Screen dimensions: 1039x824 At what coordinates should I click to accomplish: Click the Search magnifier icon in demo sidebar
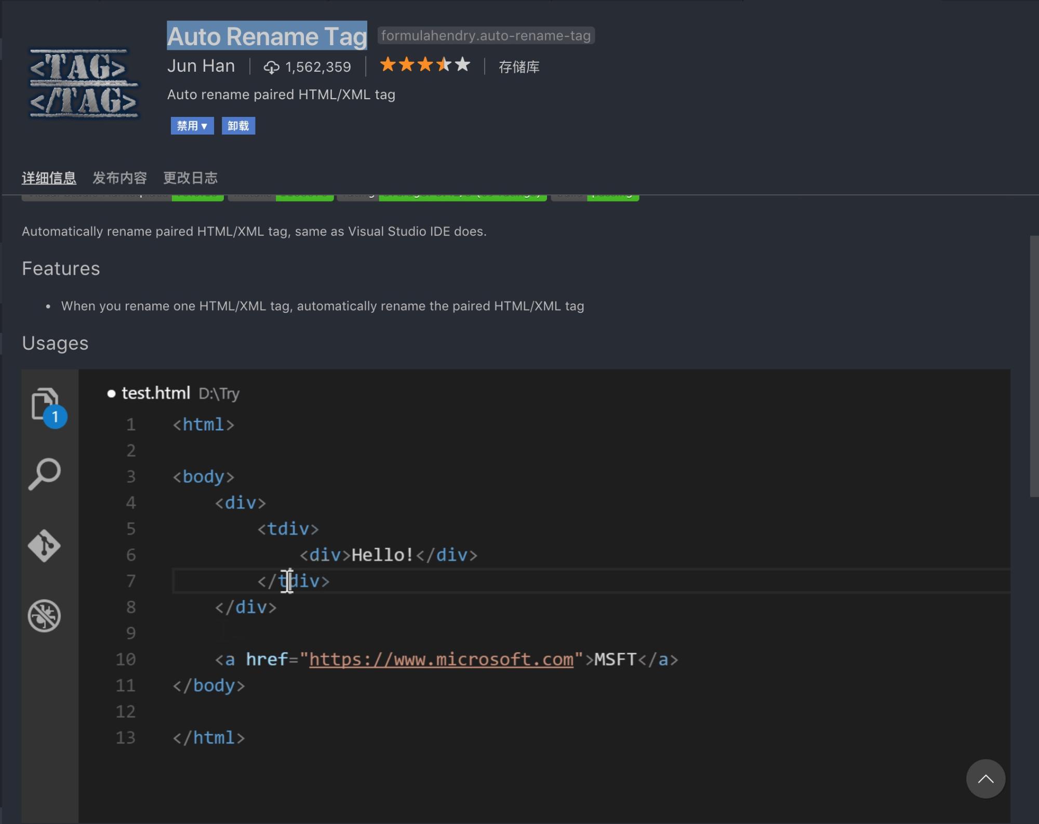(45, 474)
